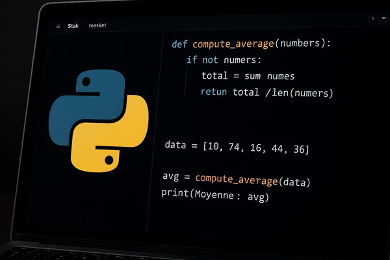Open the hamburger menu icon

[x=58, y=26]
